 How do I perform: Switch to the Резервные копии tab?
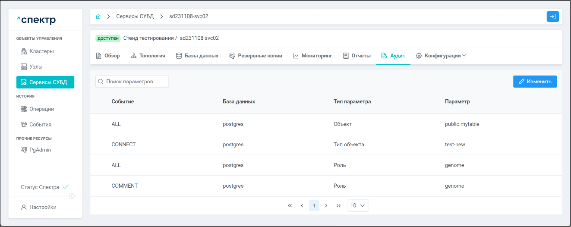(256, 56)
